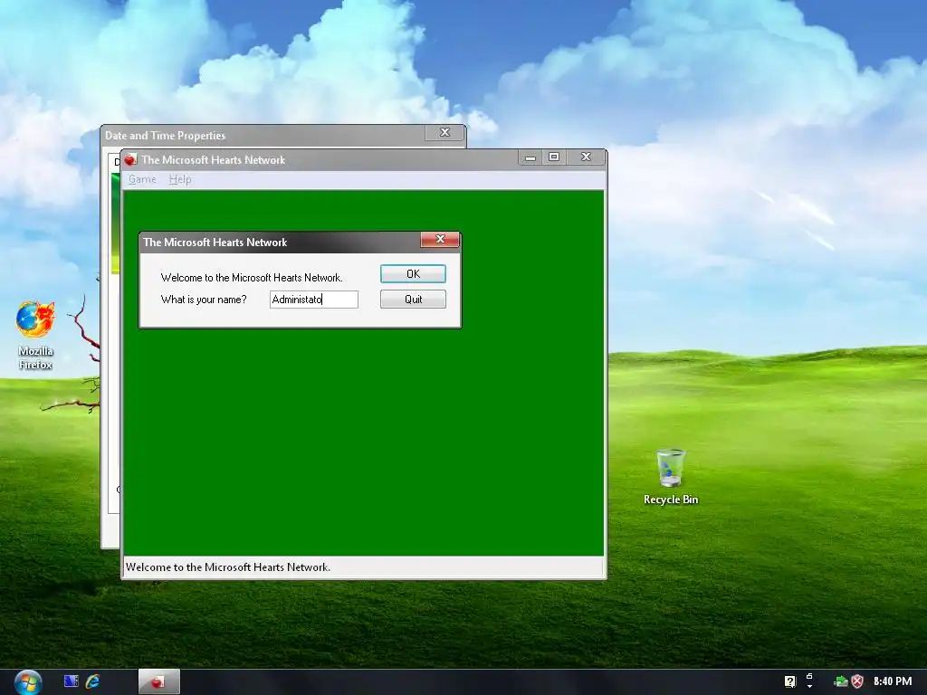Click the language bar options arrow in taskbar

[x=809, y=686]
